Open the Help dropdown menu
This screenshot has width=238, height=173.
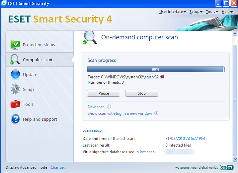tap(227, 12)
